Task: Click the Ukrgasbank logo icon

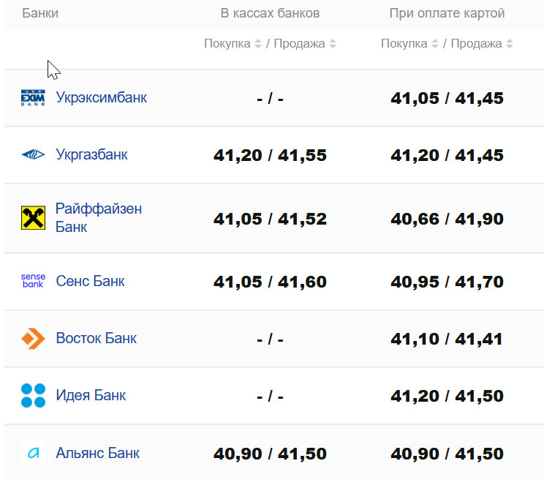Action: click(x=33, y=154)
